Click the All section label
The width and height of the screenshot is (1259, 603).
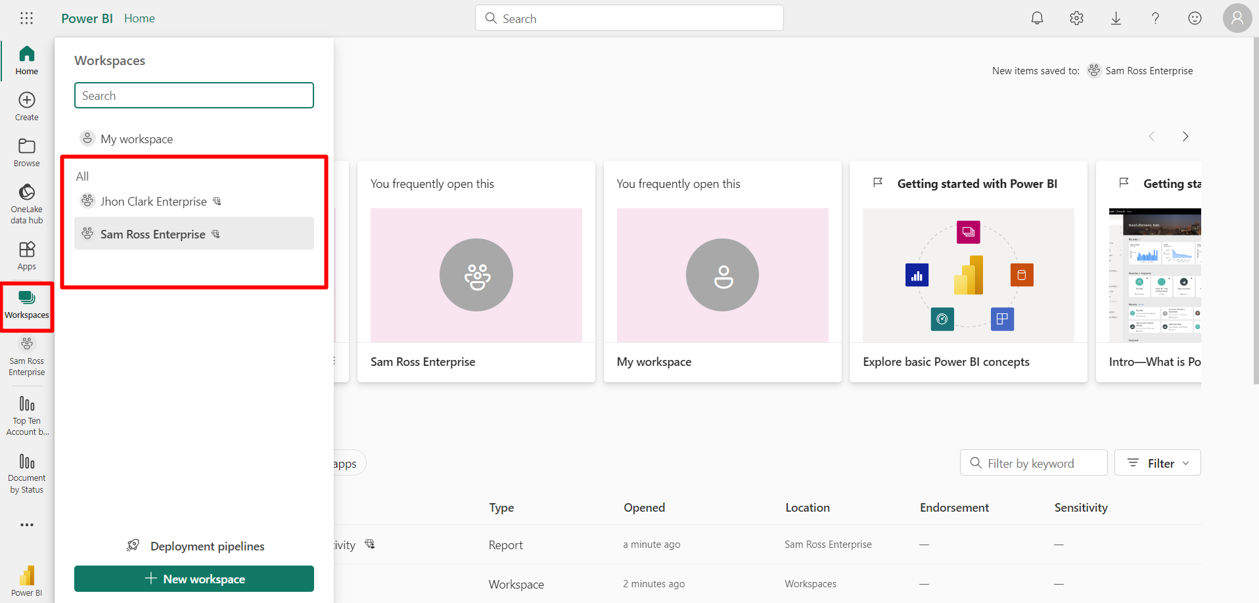pyautogui.click(x=82, y=176)
